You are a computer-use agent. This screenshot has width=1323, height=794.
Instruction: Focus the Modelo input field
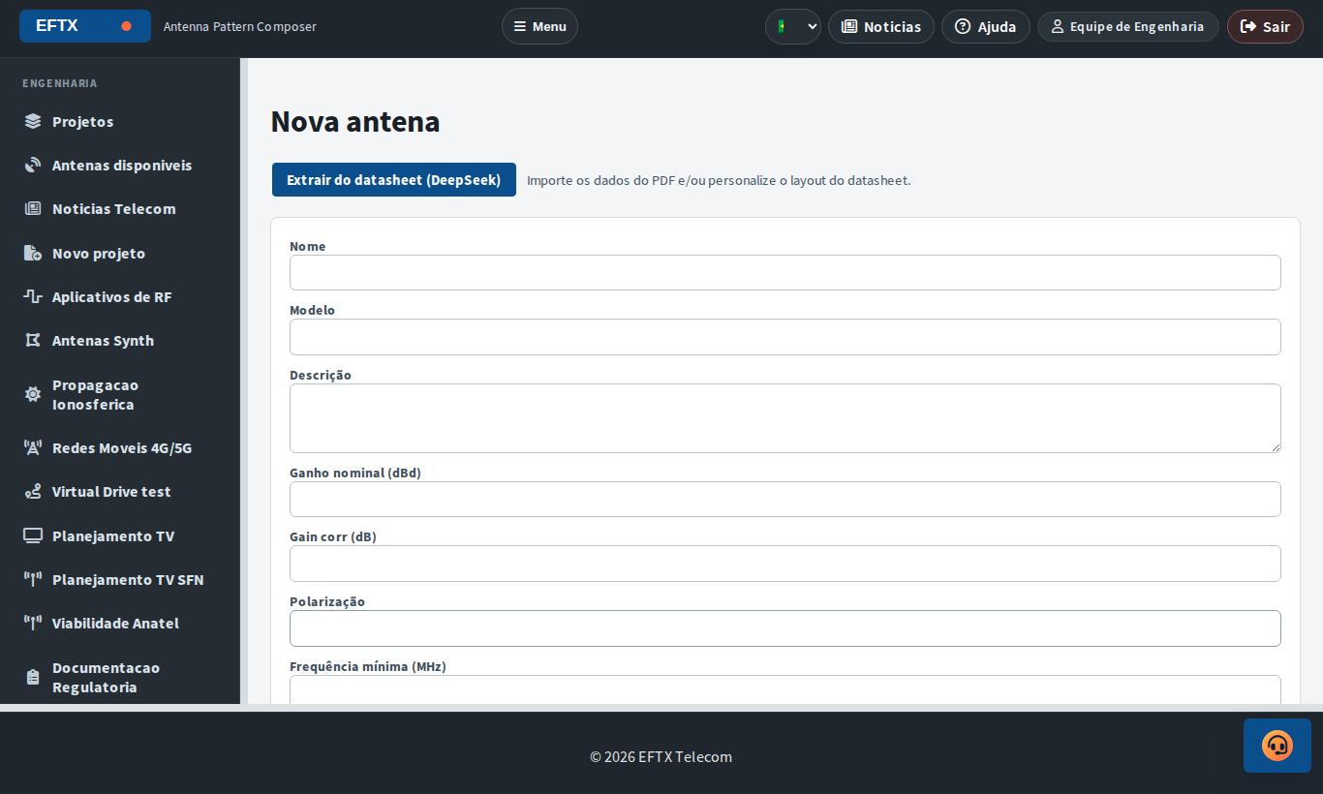[x=785, y=337]
